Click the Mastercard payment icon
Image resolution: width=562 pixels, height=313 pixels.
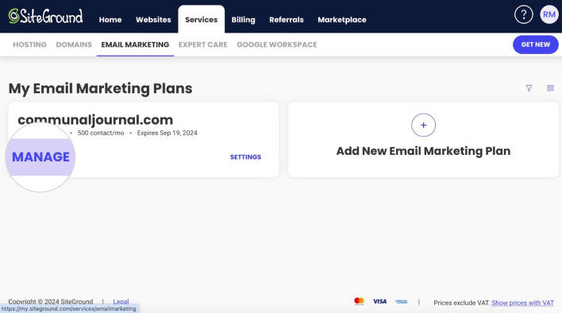pyautogui.click(x=359, y=301)
